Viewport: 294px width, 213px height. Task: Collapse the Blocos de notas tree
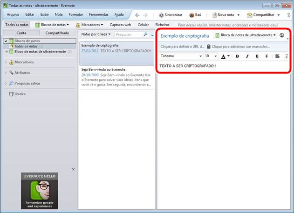click(6, 41)
